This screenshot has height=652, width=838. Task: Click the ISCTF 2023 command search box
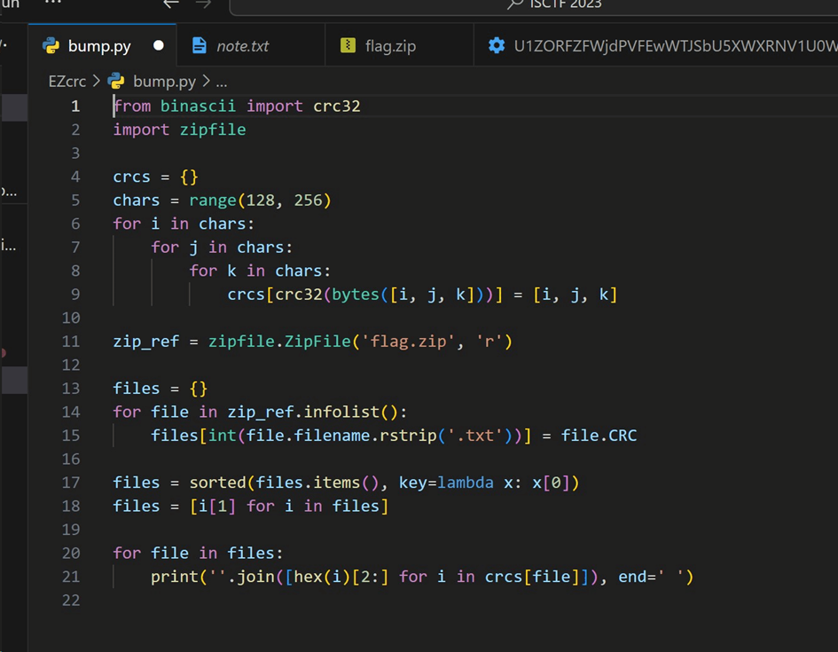(x=534, y=6)
